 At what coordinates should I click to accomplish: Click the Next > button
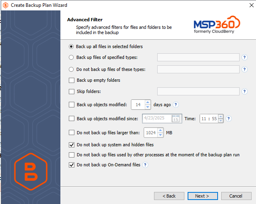203,196
